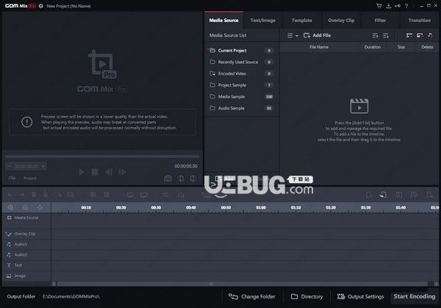Click the Change Folder button

[x=252, y=296]
